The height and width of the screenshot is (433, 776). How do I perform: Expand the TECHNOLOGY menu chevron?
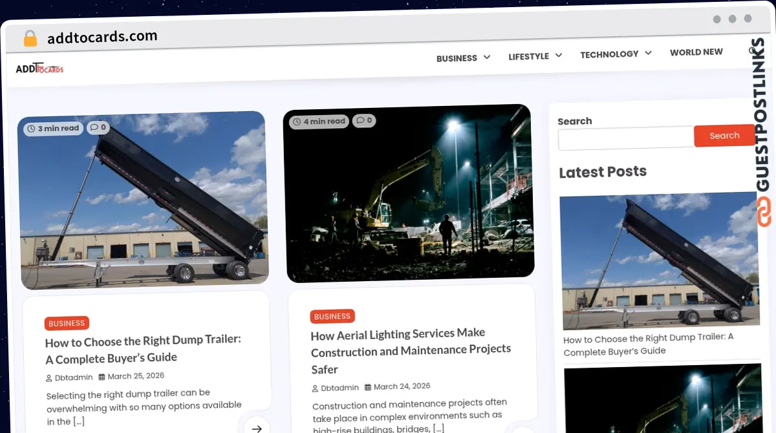click(648, 53)
